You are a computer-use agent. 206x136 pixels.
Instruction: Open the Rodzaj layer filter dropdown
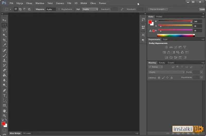(x=156, y=67)
